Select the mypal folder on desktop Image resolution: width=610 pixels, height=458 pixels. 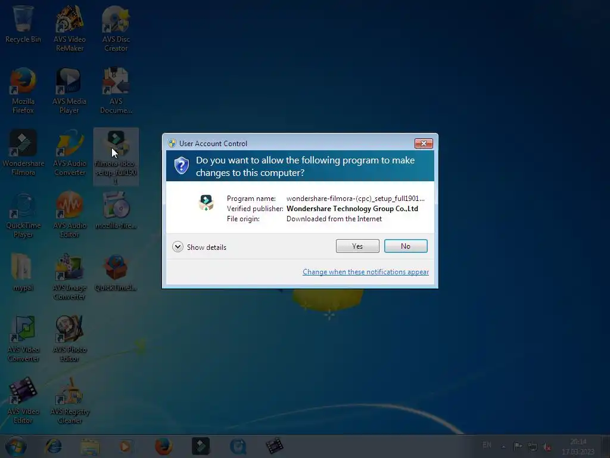tap(23, 273)
